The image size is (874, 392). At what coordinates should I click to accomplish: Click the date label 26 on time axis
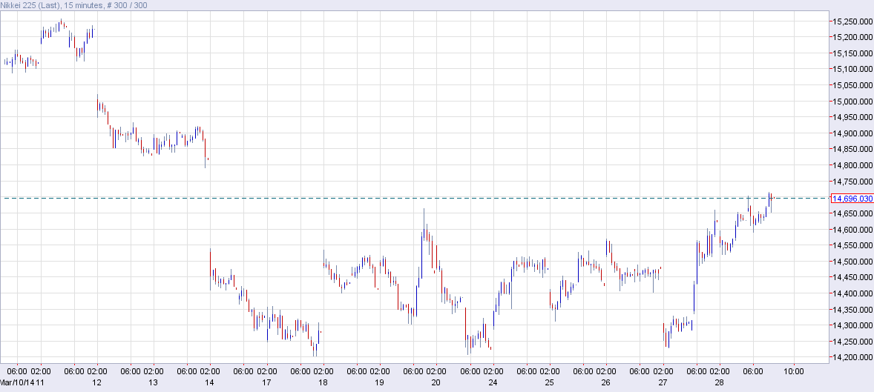[x=606, y=382]
